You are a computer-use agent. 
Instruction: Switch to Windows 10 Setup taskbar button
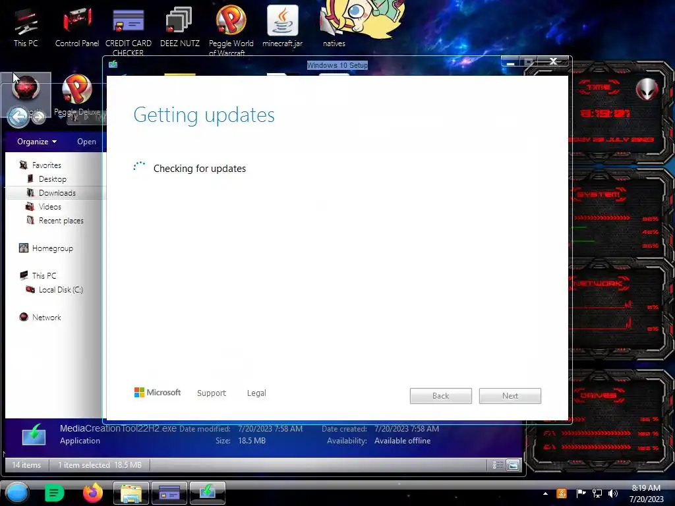click(x=208, y=493)
